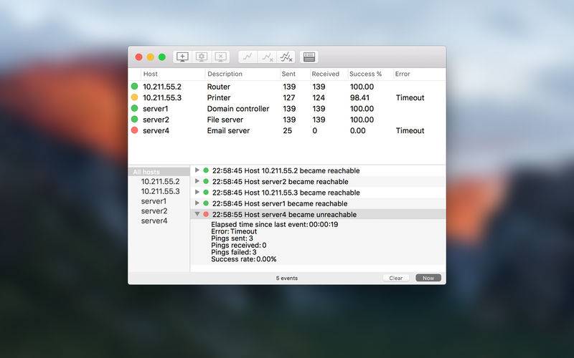Select server2 in event filter list
The height and width of the screenshot is (358, 574).
point(154,211)
